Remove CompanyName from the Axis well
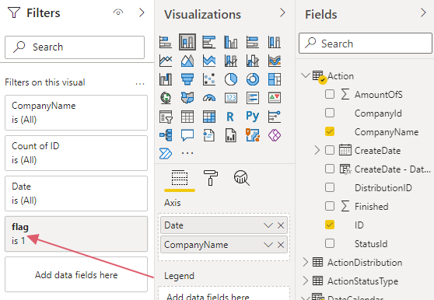This screenshot has height=300, width=434. [281, 245]
